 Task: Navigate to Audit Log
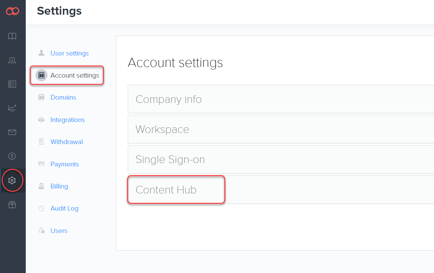[64, 209]
